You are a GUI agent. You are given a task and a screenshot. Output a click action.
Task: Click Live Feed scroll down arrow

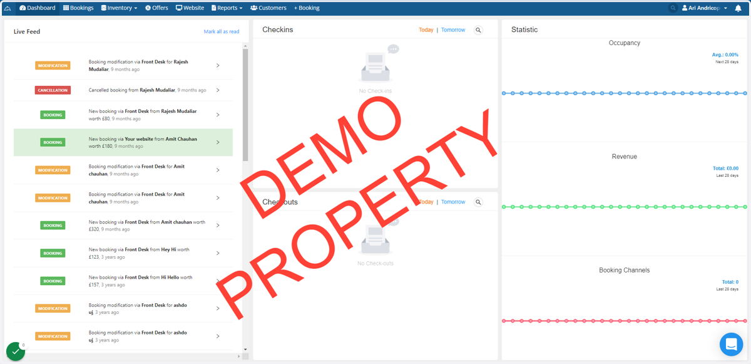pos(245,350)
